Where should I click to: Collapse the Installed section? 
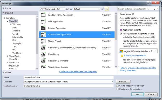(3, 13)
